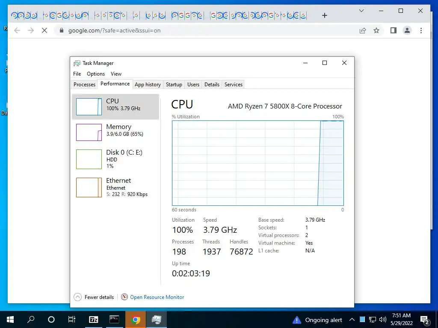The image size is (438, 328).
Task: Click the 100% utilization value
Action: pyautogui.click(x=182, y=230)
